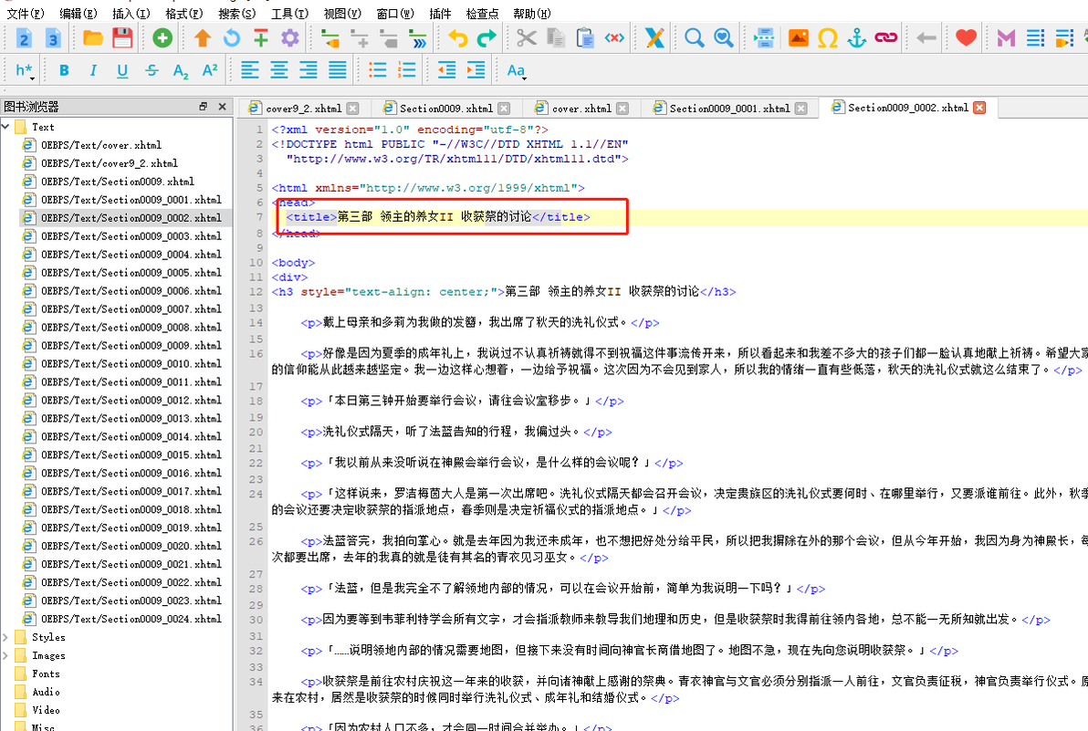Toggle superscript formatting
Image resolution: width=1088 pixels, height=731 pixels.
pyautogui.click(x=210, y=70)
